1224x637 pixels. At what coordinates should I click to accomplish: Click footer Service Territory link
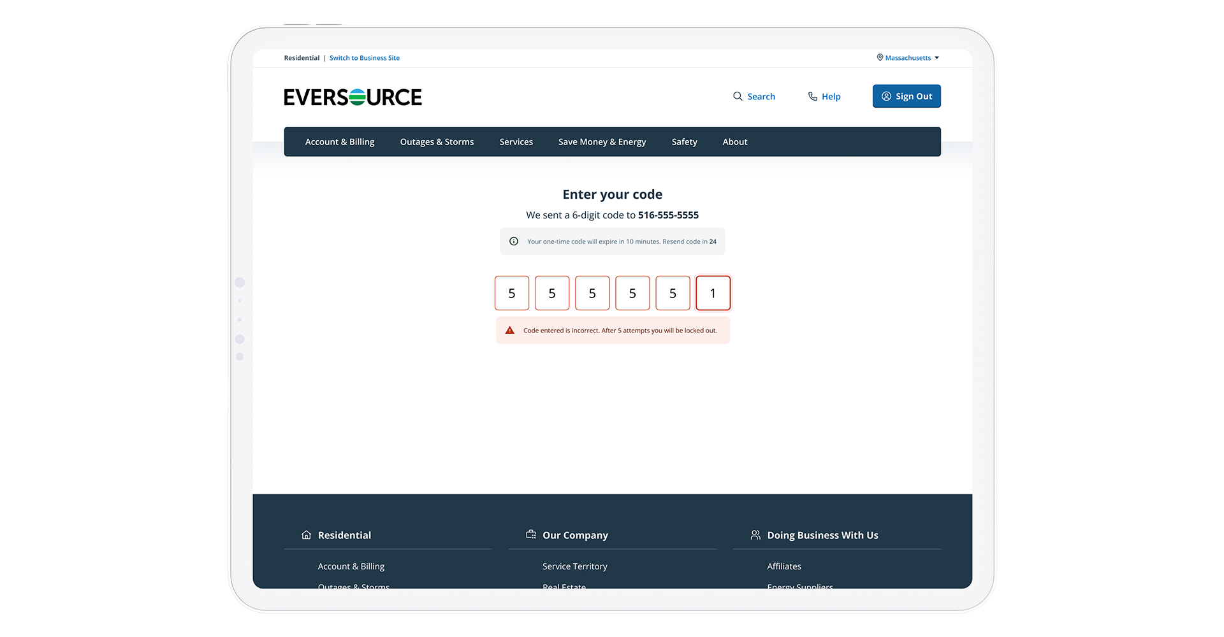(x=575, y=566)
